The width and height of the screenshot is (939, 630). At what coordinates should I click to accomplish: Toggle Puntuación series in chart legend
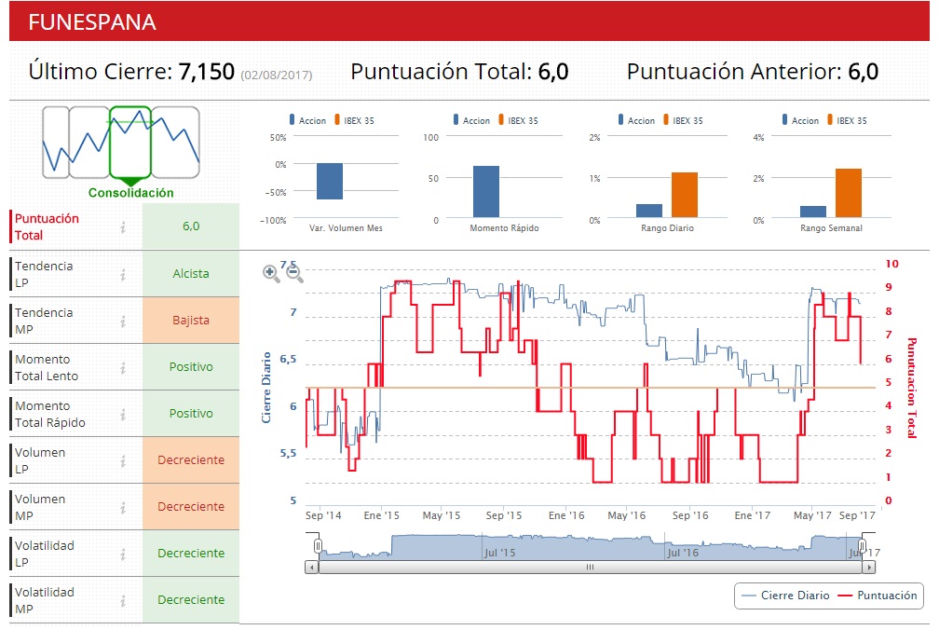tap(878, 596)
